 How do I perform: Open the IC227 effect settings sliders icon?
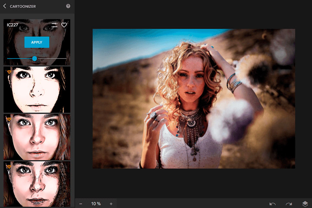coord(55,25)
